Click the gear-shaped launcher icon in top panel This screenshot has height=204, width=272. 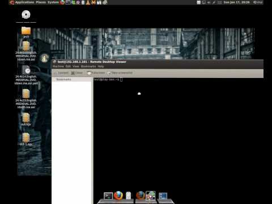(105, 2)
